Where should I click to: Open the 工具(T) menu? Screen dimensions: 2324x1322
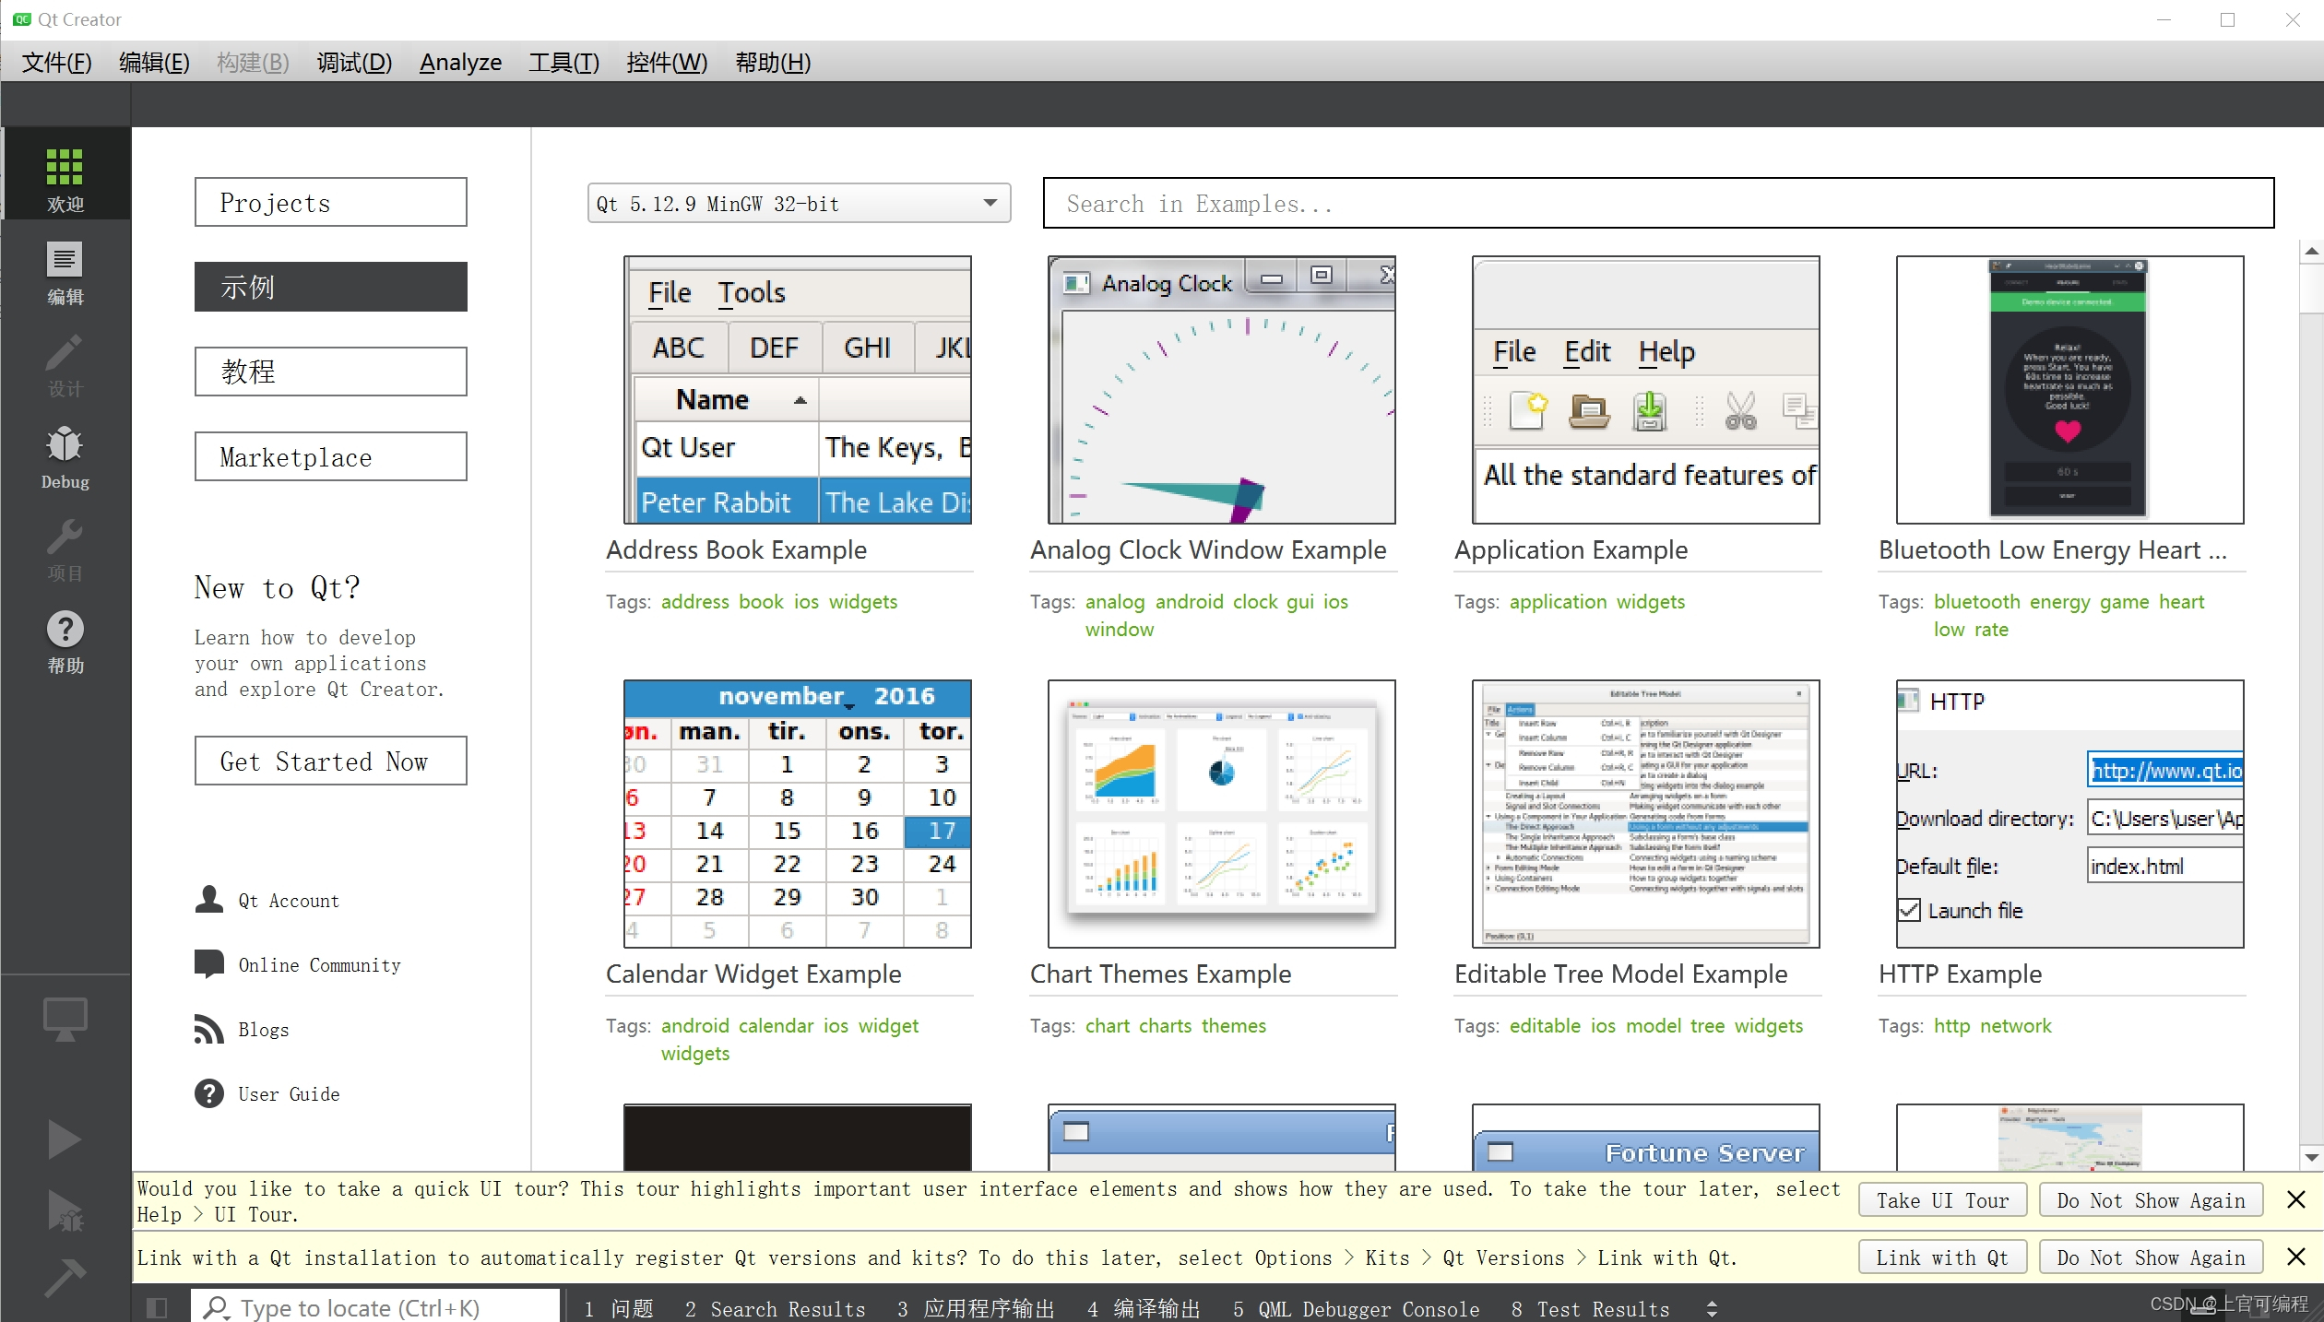pyautogui.click(x=563, y=62)
